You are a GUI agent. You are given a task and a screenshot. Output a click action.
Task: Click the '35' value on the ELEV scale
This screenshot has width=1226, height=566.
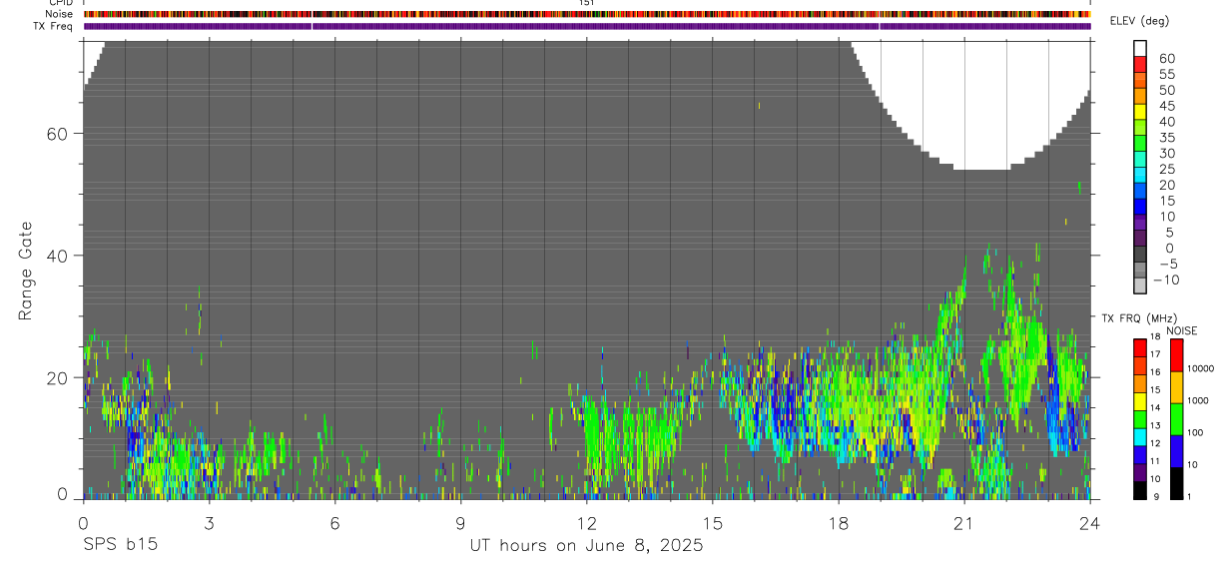1166,137
